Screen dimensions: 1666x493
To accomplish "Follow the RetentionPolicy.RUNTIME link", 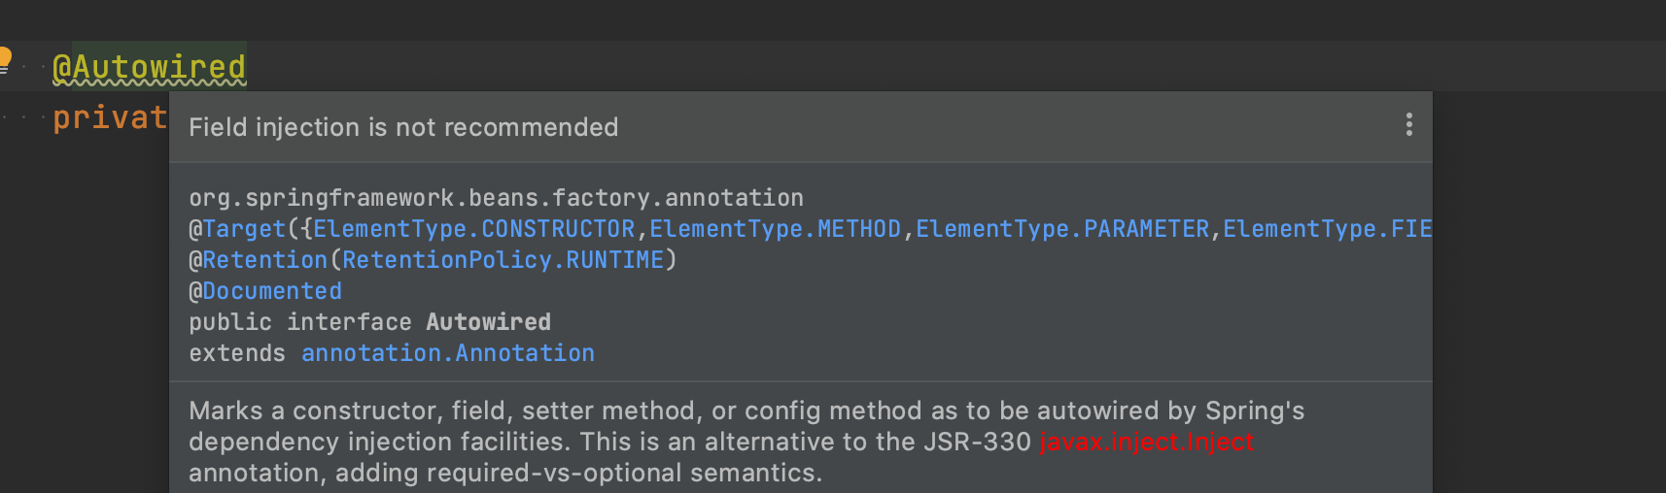I will tap(503, 260).
